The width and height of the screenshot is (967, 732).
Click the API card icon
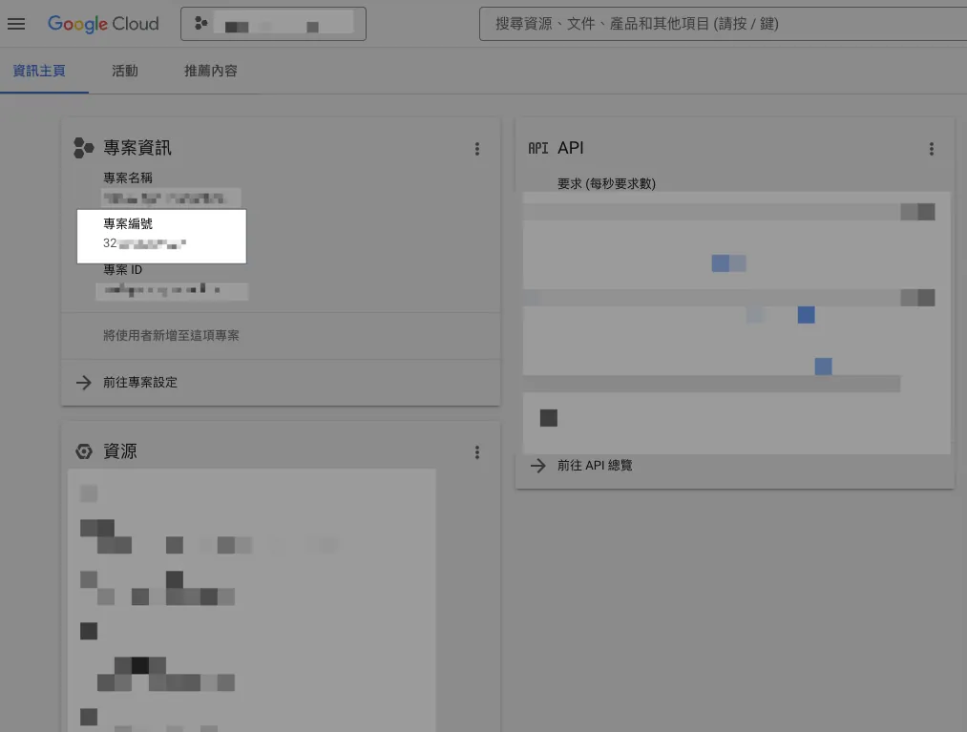tap(538, 149)
